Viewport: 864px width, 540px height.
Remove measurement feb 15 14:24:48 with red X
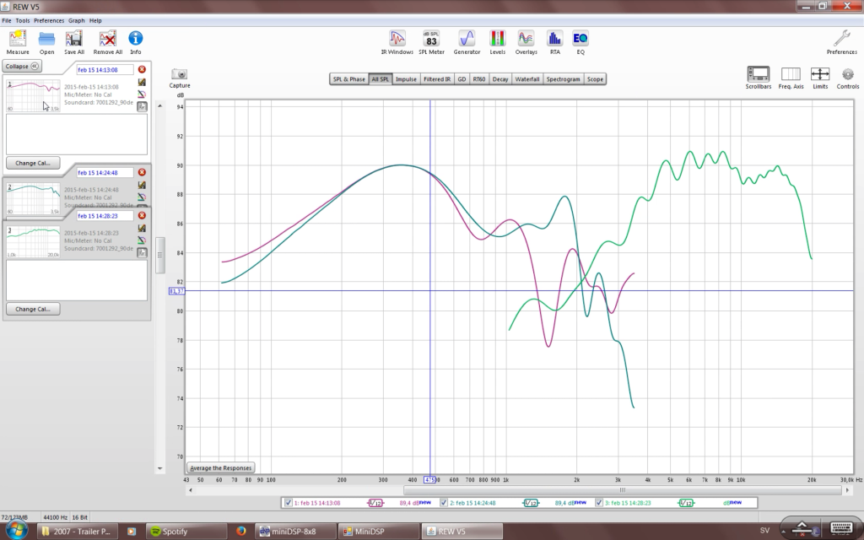142,172
